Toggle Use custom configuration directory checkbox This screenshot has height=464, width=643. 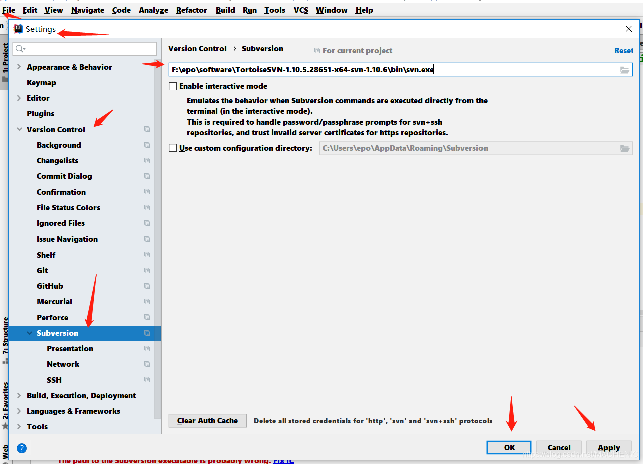(173, 148)
